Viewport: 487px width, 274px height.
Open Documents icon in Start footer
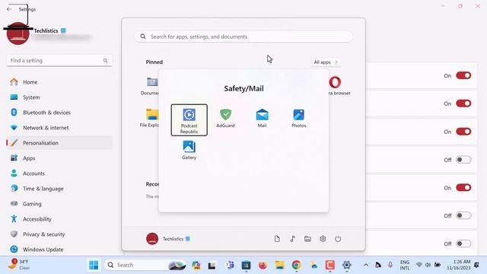click(x=277, y=238)
